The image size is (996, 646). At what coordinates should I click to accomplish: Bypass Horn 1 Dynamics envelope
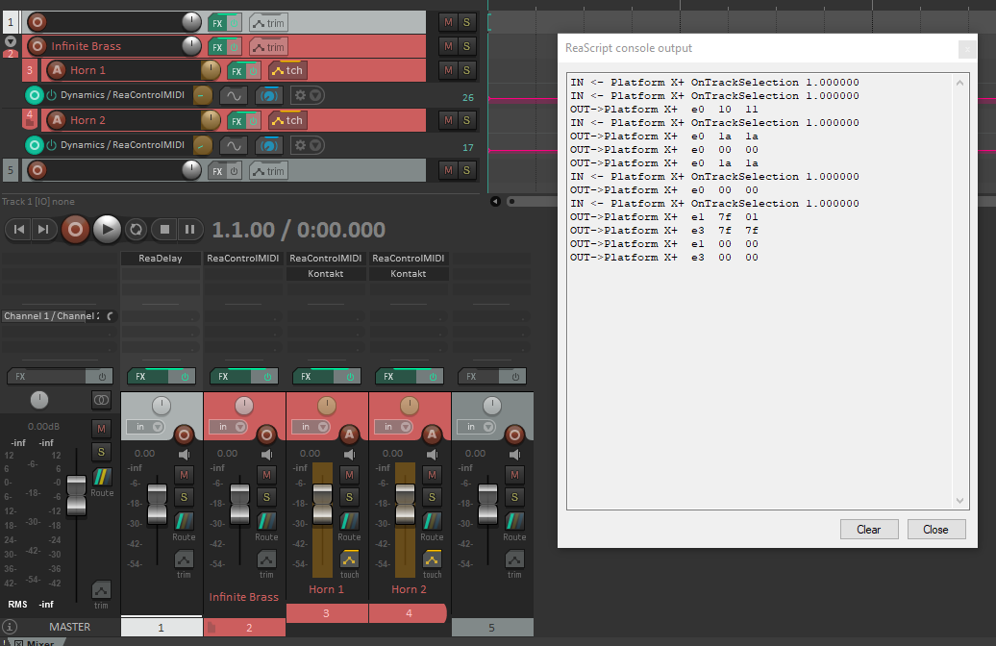tap(52, 95)
